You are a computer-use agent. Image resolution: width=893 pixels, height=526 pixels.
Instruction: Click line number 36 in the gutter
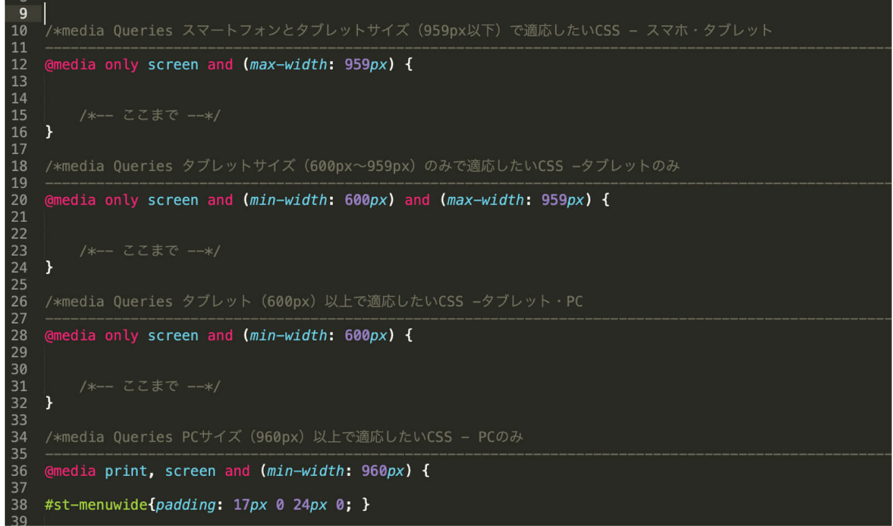pyautogui.click(x=19, y=471)
